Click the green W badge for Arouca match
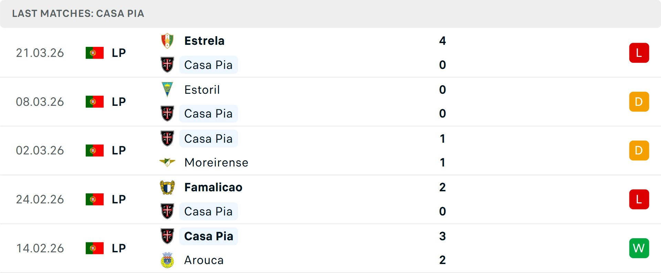This screenshot has height=273, width=661. 639,248
